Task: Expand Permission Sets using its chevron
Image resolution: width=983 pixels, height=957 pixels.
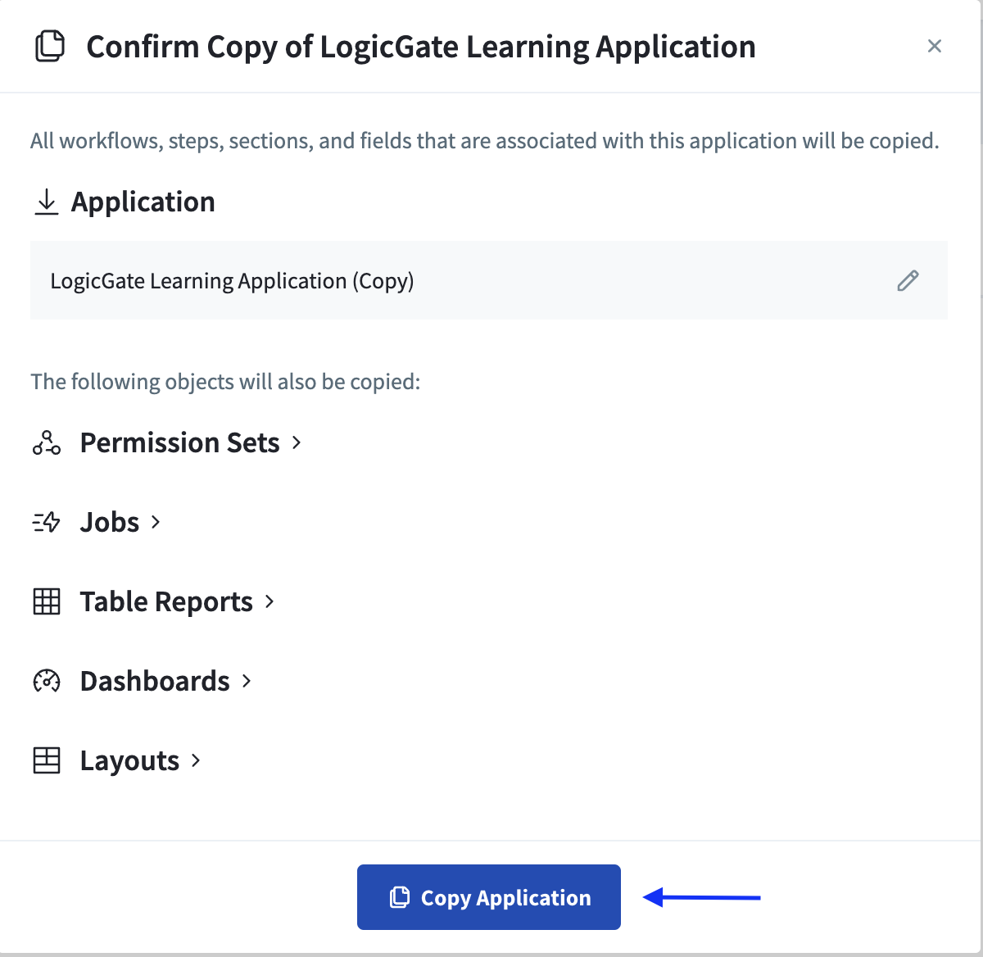Action: coord(297,442)
